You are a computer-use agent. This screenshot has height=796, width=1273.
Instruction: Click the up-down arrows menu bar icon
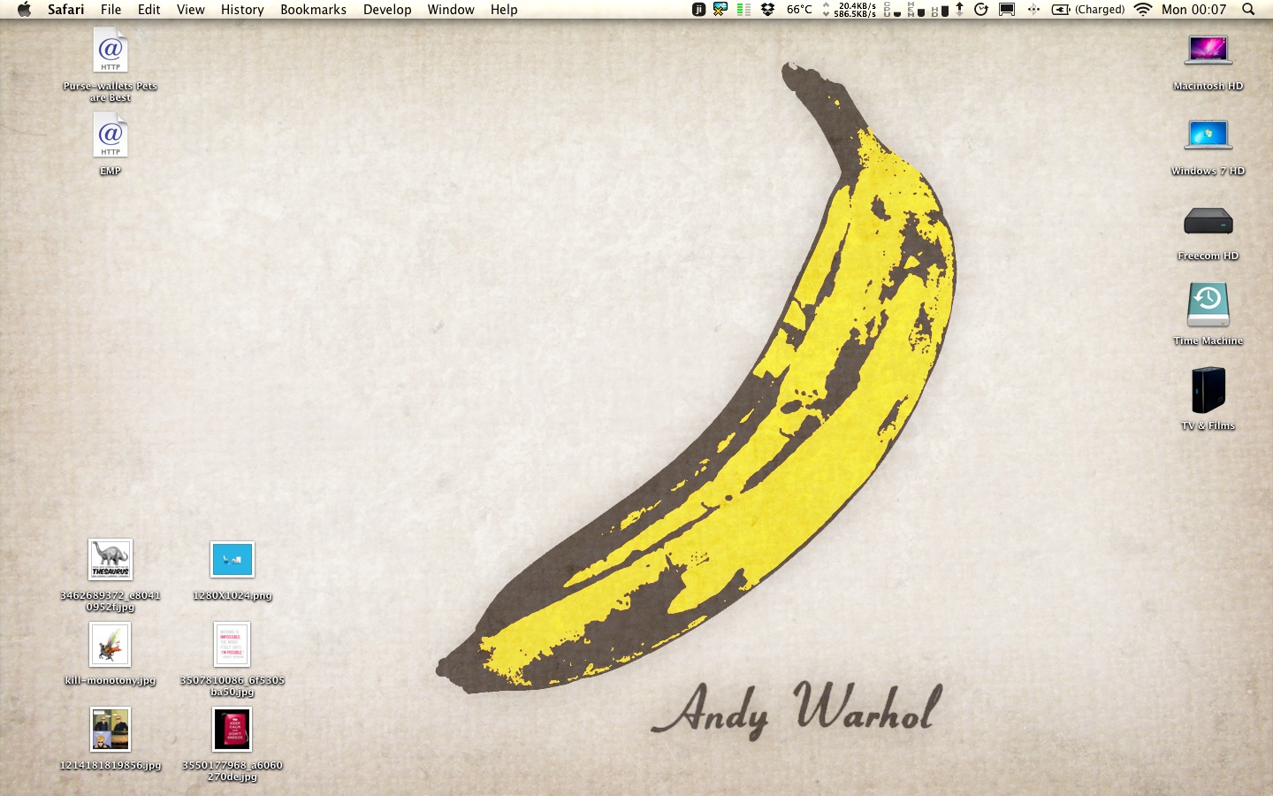click(x=959, y=10)
